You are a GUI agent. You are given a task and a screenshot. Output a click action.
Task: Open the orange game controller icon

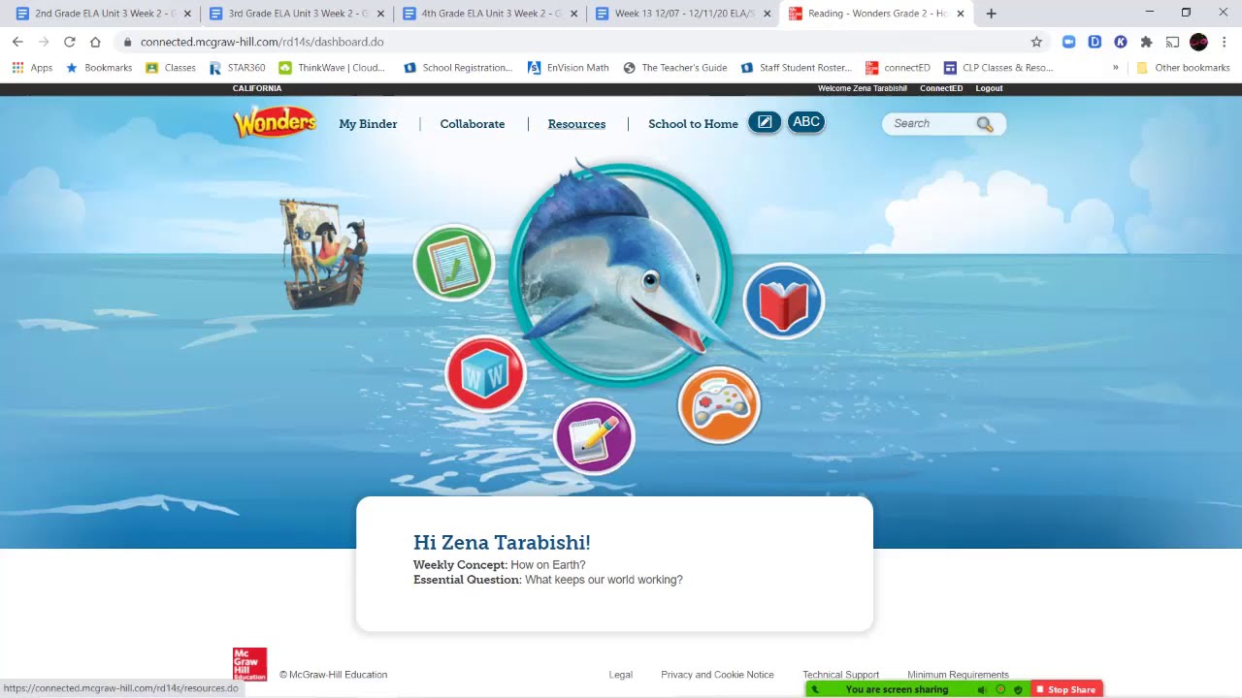click(719, 405)
